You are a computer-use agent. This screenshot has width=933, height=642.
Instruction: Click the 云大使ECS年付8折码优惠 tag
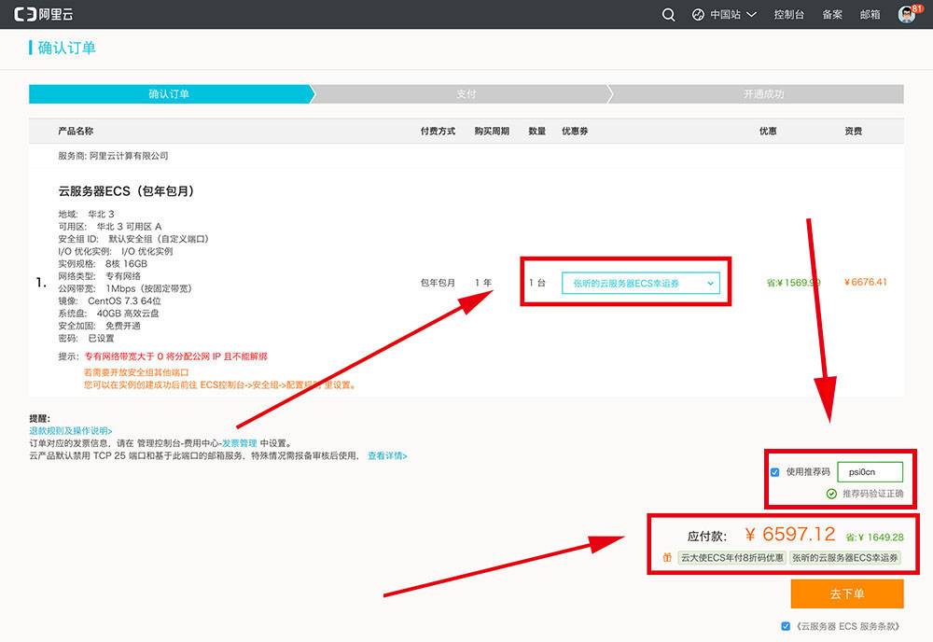pyautogui.click(x=731, y=557)
